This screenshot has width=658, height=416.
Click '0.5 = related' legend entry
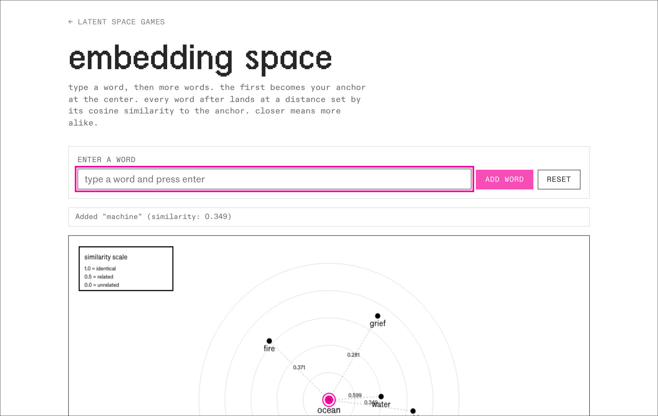point(99,277)
